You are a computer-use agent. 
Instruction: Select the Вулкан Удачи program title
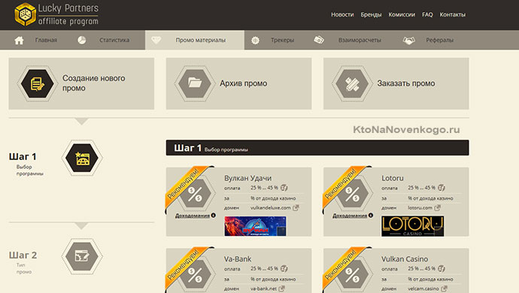[247, 178]
